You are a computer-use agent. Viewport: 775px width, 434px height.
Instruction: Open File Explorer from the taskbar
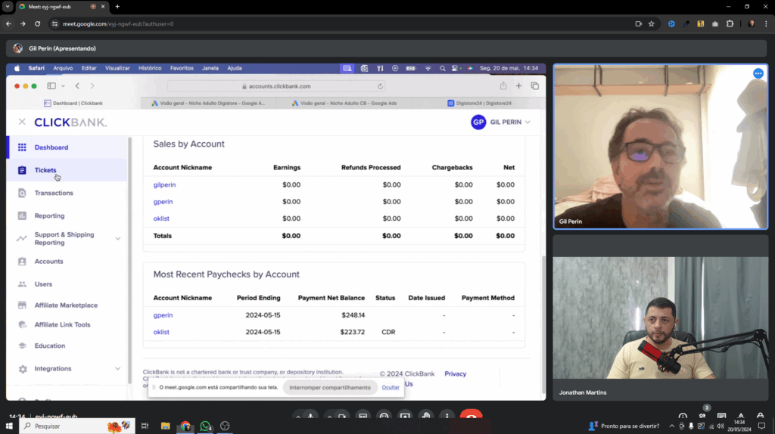coord(165,426)
